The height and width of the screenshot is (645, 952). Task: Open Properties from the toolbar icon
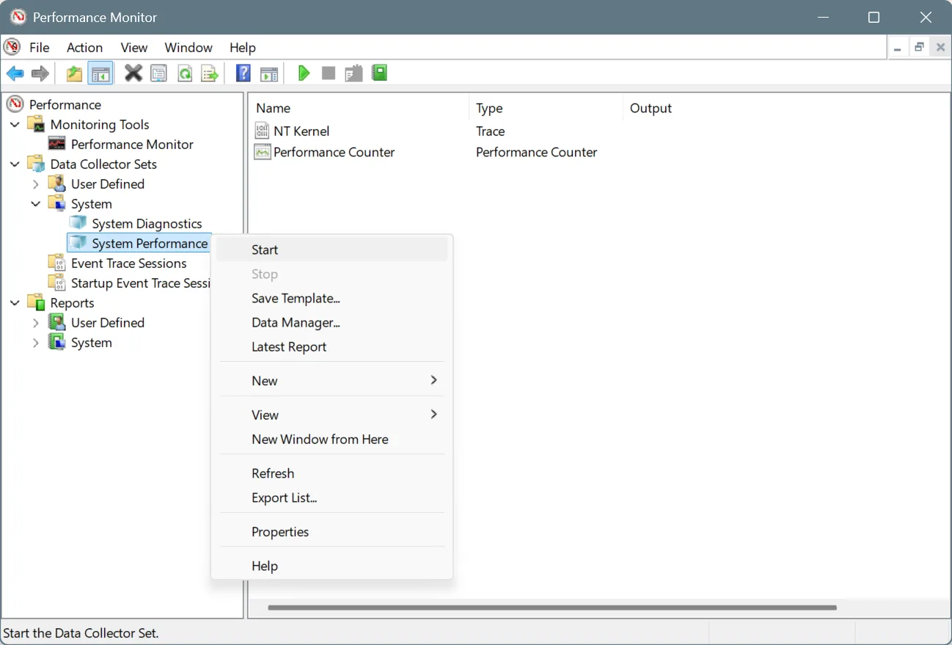pyautogui.click(x=158, y=73)
